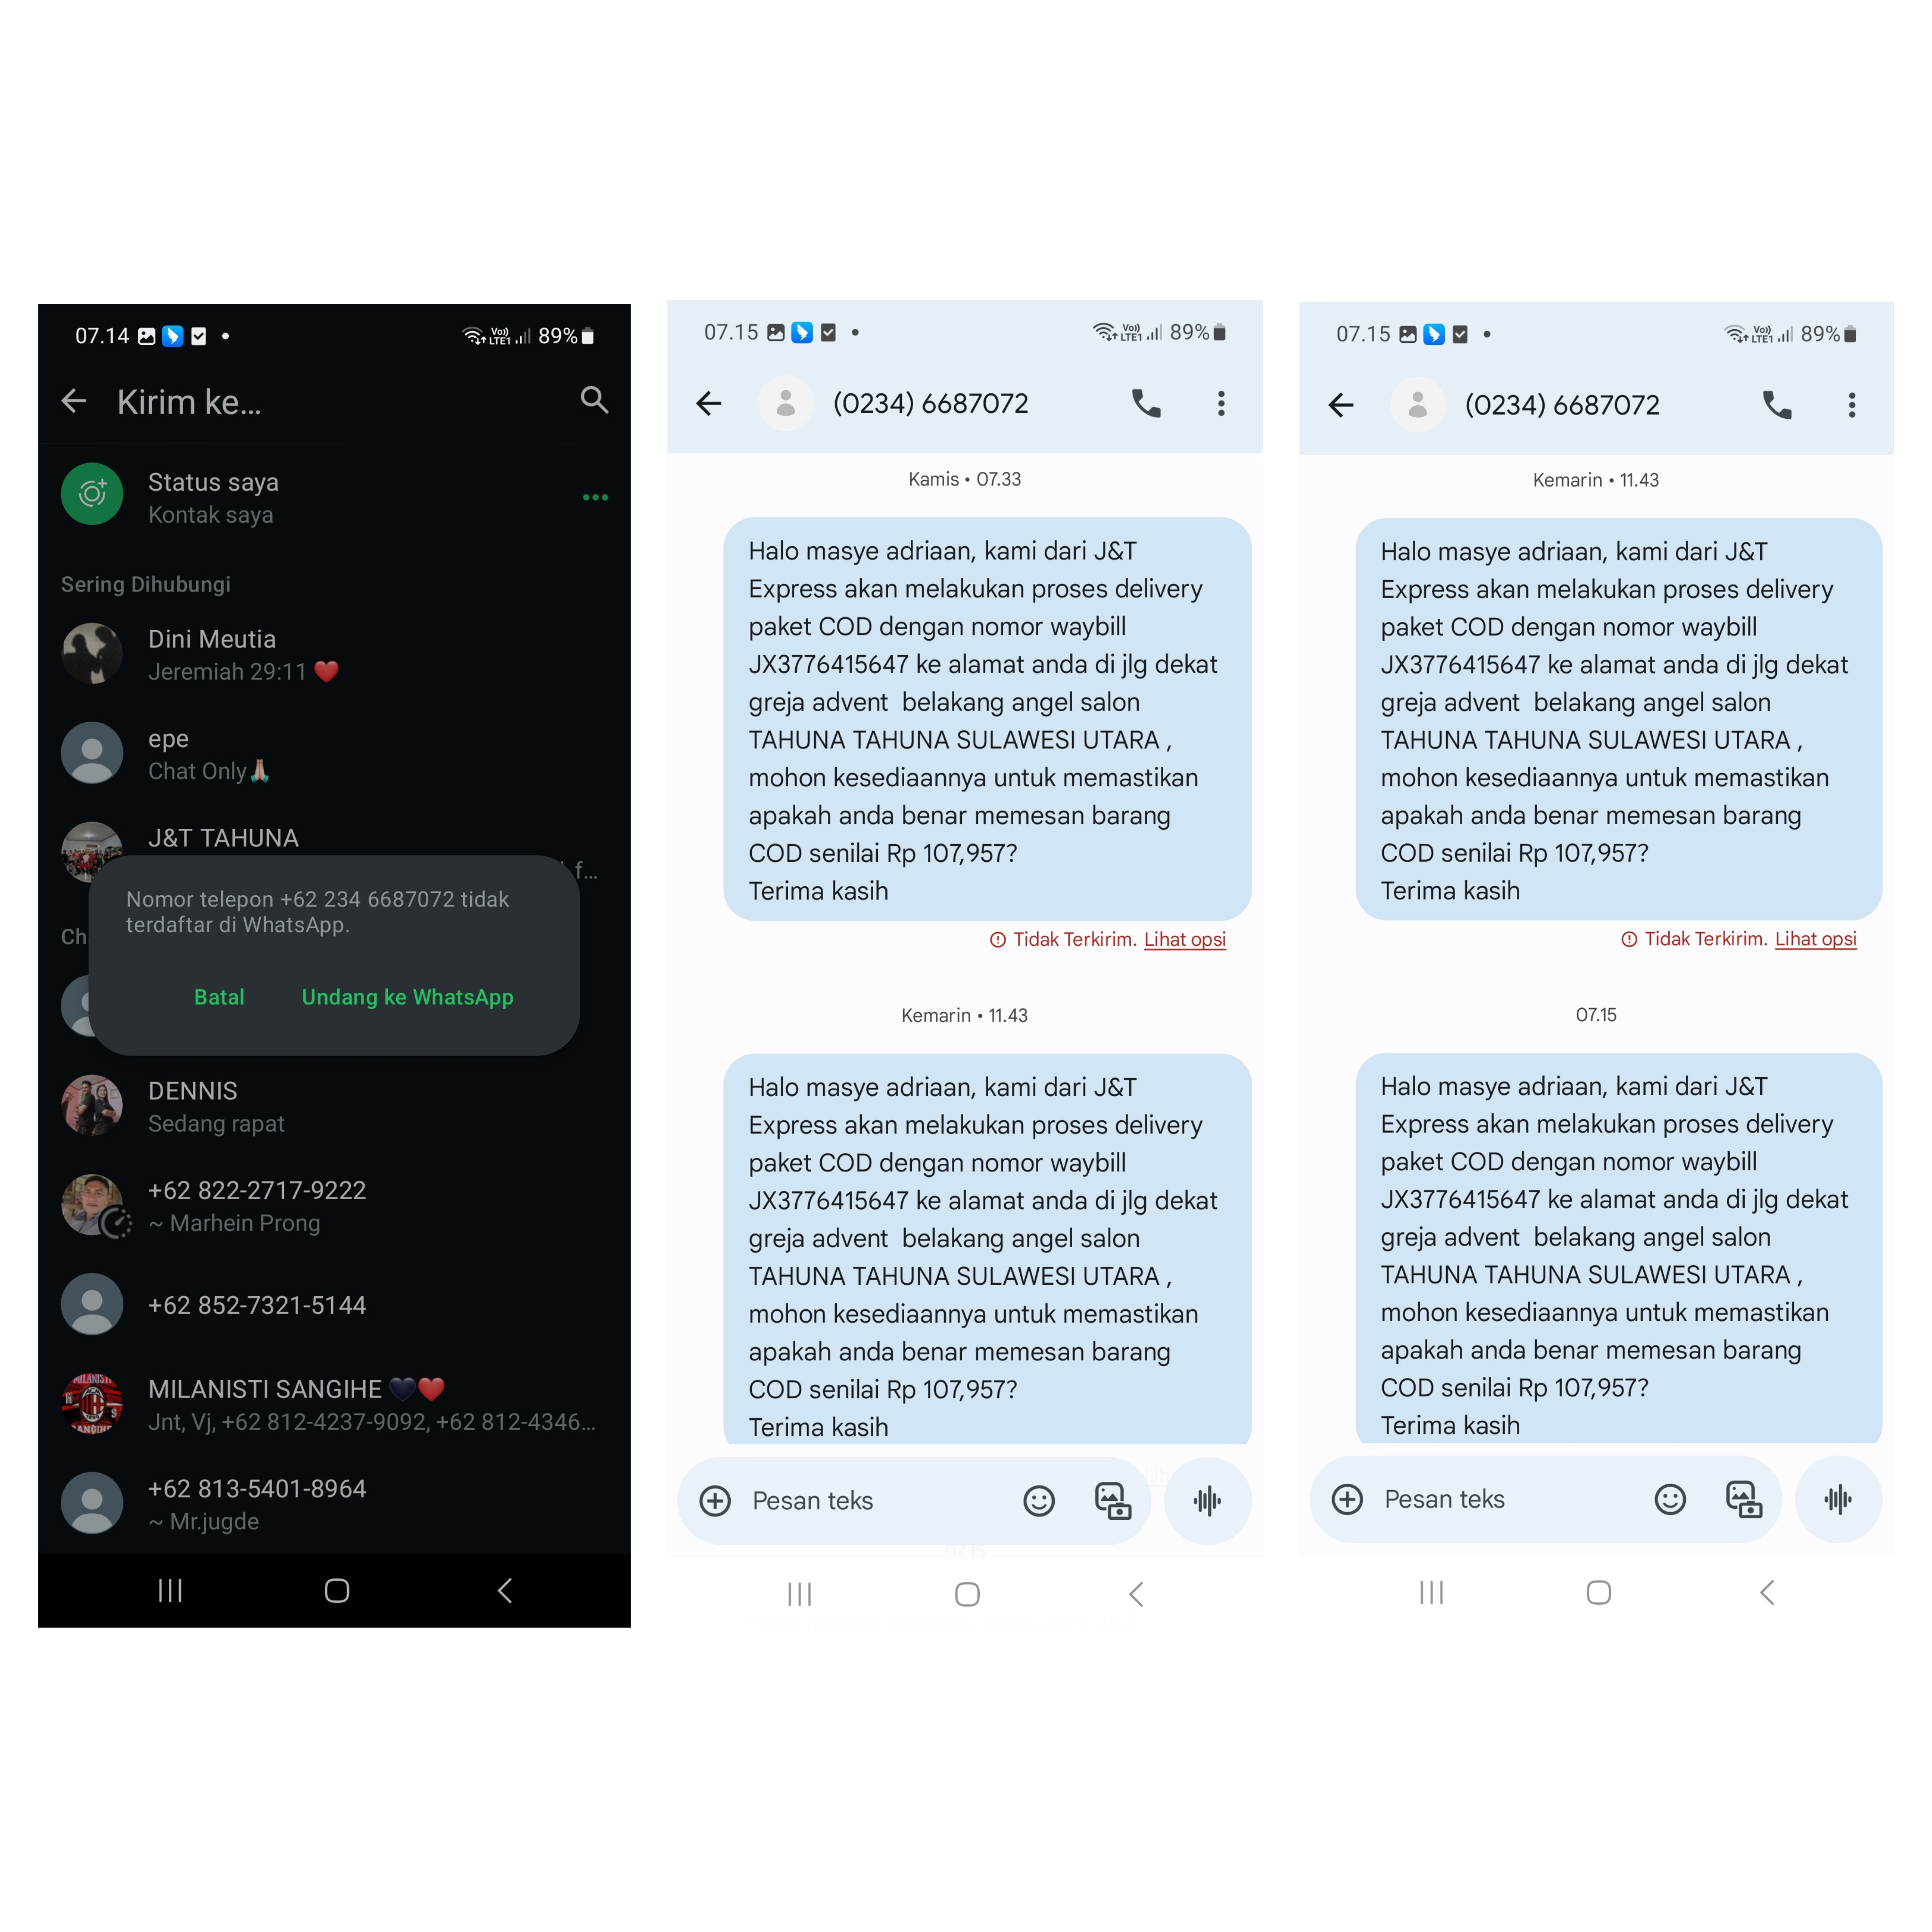
Task: Open overflow menu in middle SMS screen
Action: pyautogui.click(x=1221, y=403)
